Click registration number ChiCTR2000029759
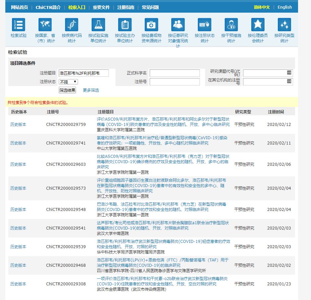The image size is (311, 300). click(66, 125)
